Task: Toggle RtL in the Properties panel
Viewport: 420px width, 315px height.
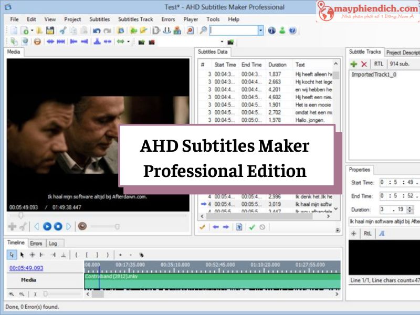Action: 367,233
